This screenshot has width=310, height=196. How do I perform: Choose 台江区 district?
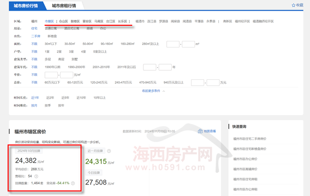(x=111, y=21)
